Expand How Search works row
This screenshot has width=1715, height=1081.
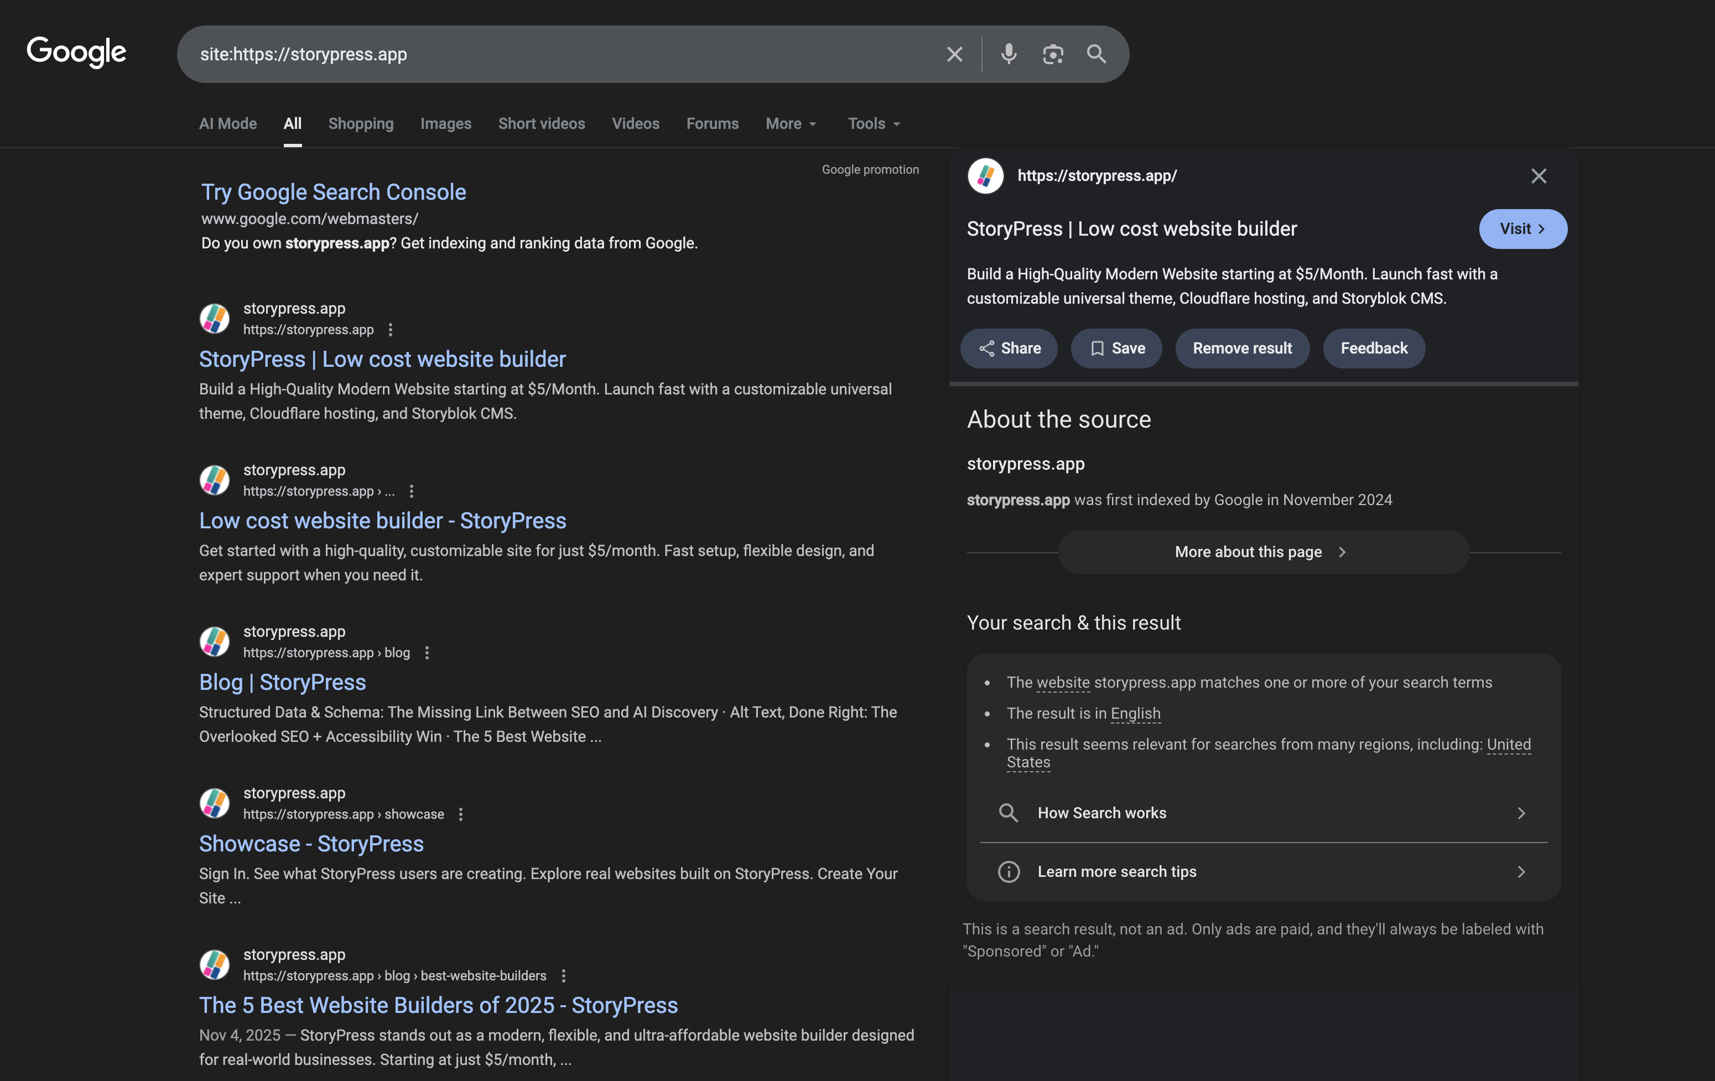[x=1264, y=813]
